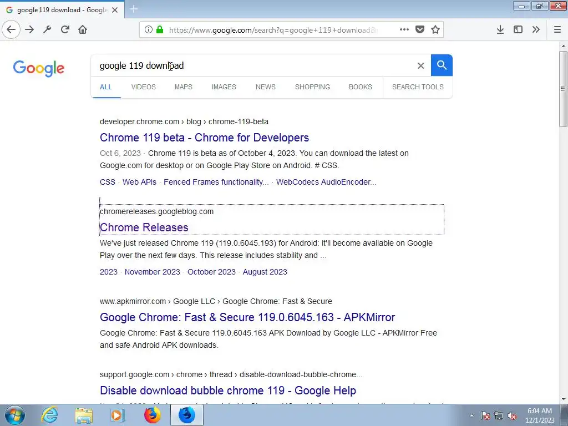
Task: Open the wrench developer tools icon
Action: 47,29
